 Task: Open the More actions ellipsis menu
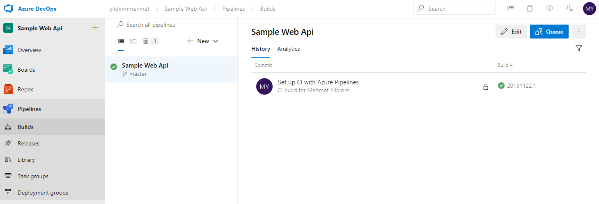[x=579, y=32]
